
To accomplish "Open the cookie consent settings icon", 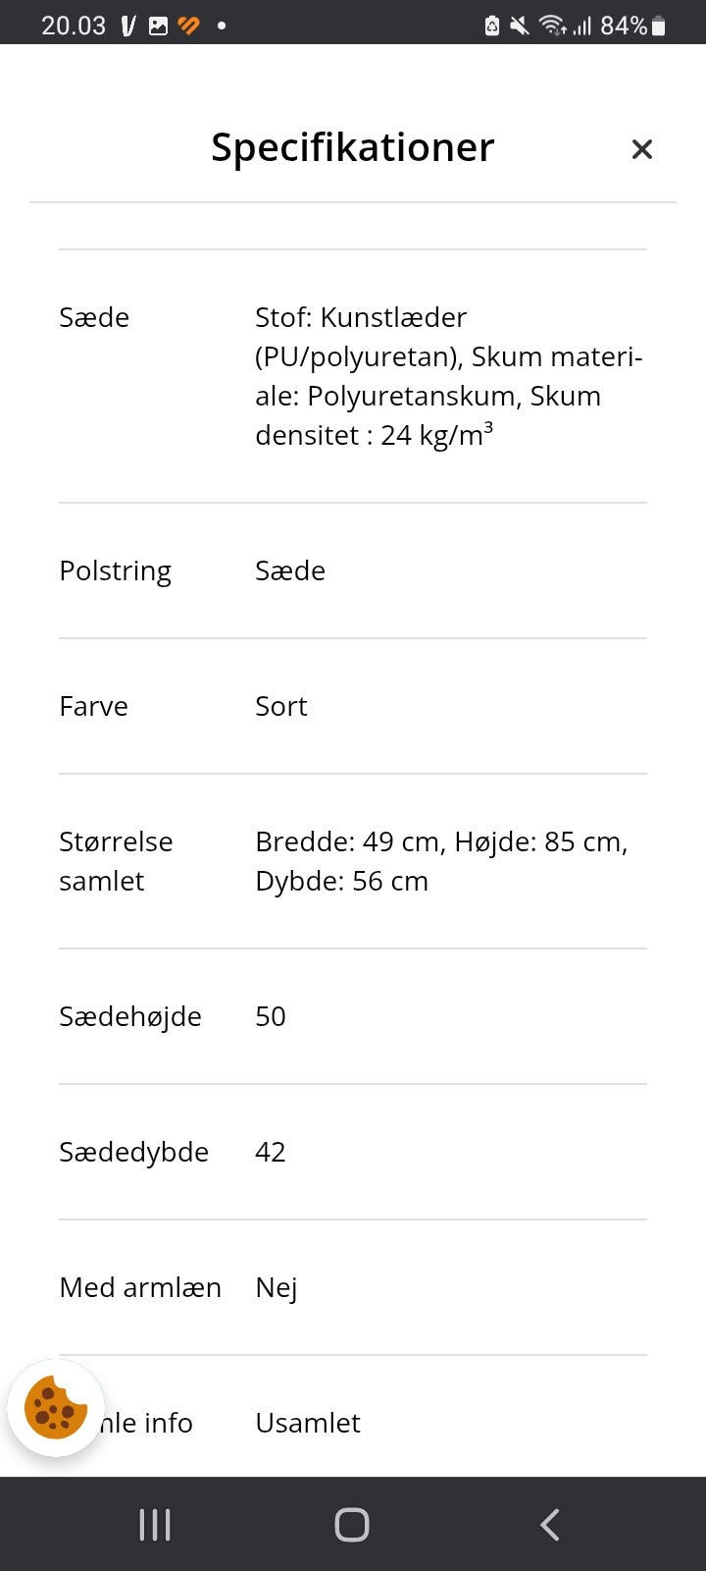I will [x=55, y=1408].
